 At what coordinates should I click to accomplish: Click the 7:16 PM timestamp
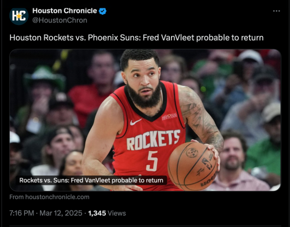(x=22, y=213)
